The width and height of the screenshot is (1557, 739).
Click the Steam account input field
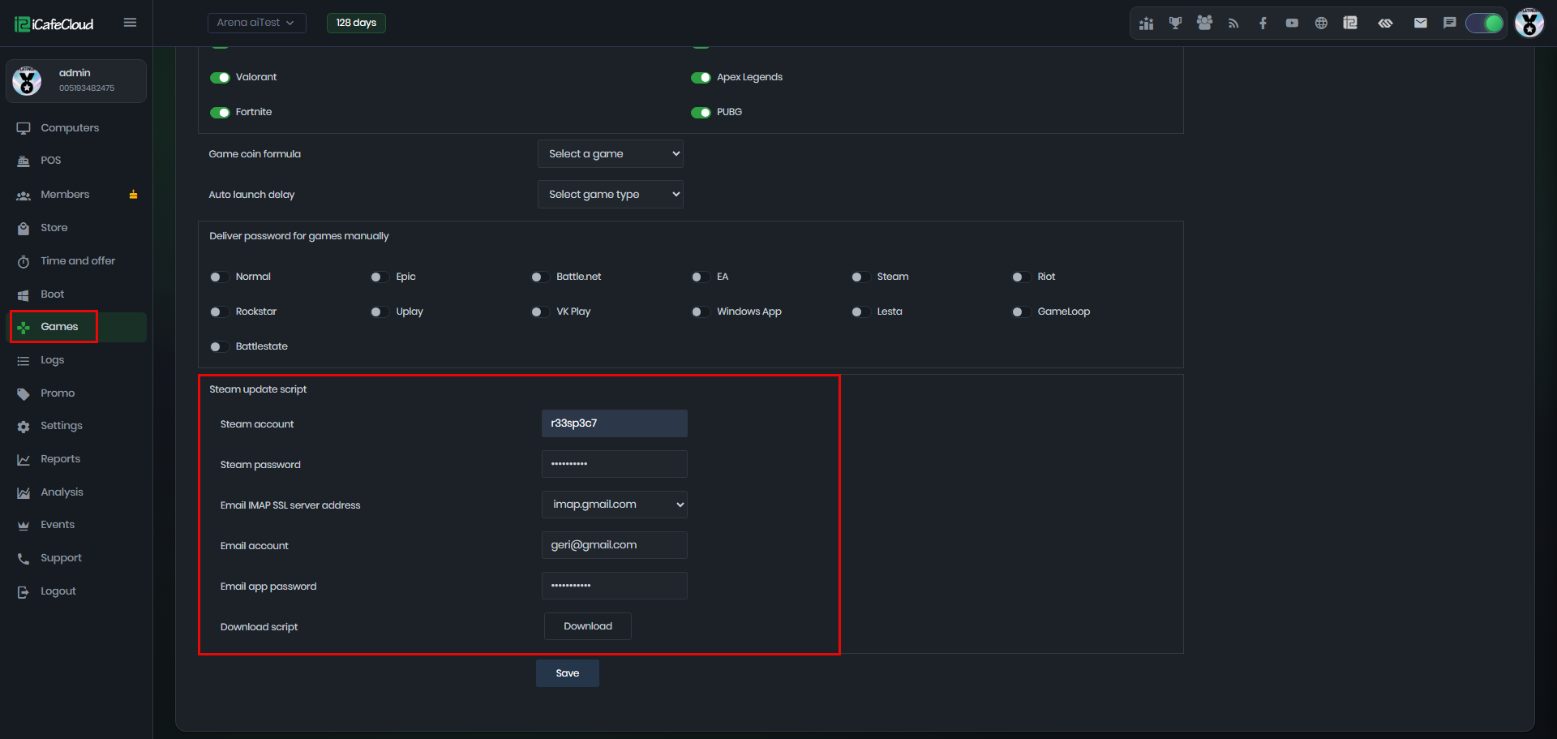tap(615, 423)
